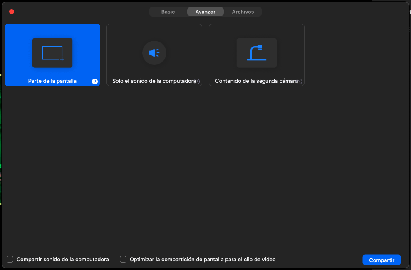The height and width of the screenshot is (270, 411).
Task: Select the Avanzar tab
Action: (205, 12)
